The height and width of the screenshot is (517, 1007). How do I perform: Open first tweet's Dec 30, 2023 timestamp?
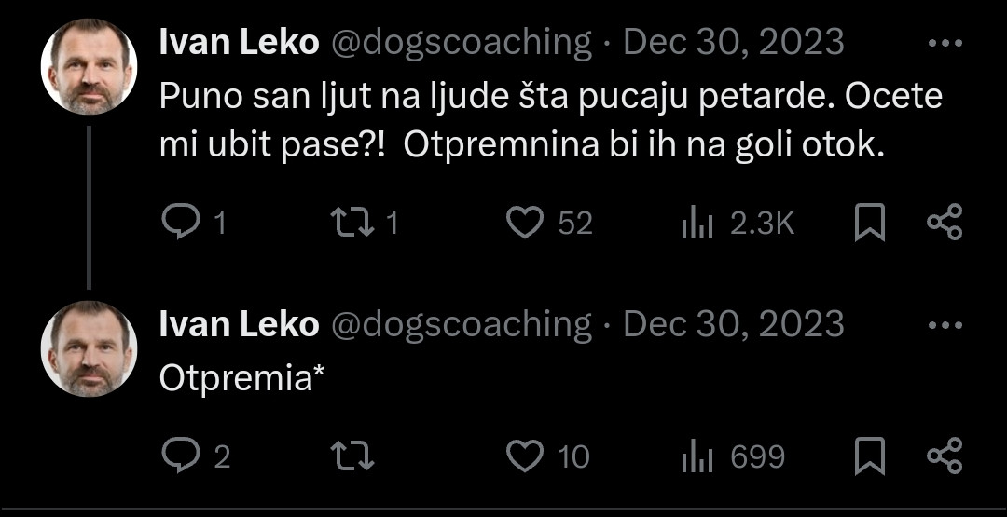coord(733,43)
